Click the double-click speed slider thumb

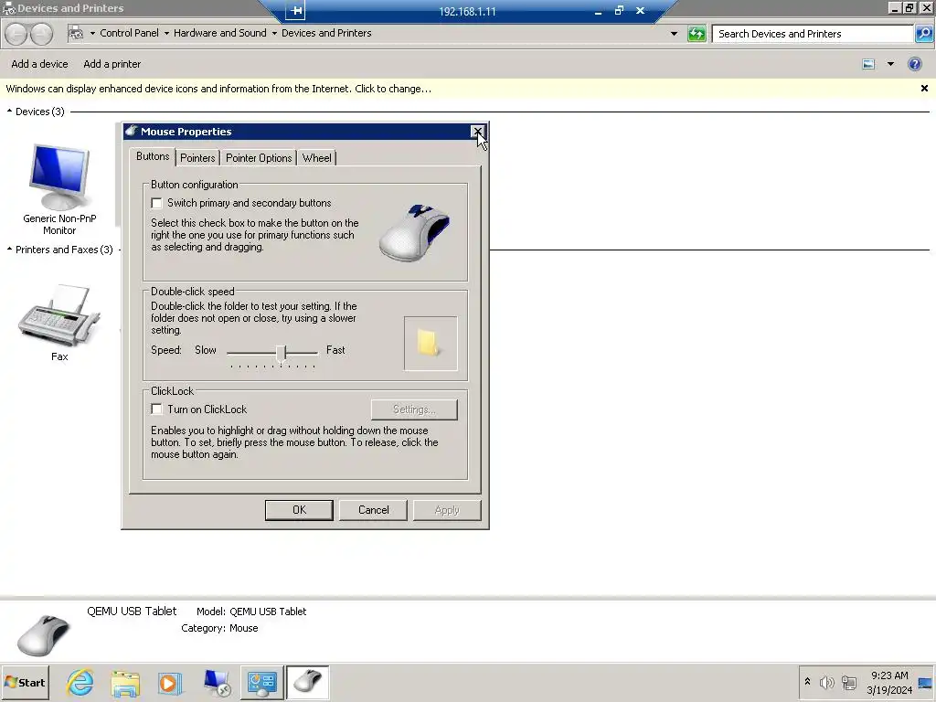pos(282,354)
